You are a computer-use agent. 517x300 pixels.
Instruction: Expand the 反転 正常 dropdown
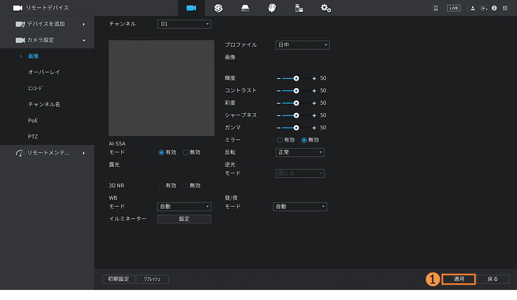(x=300, y=152)
